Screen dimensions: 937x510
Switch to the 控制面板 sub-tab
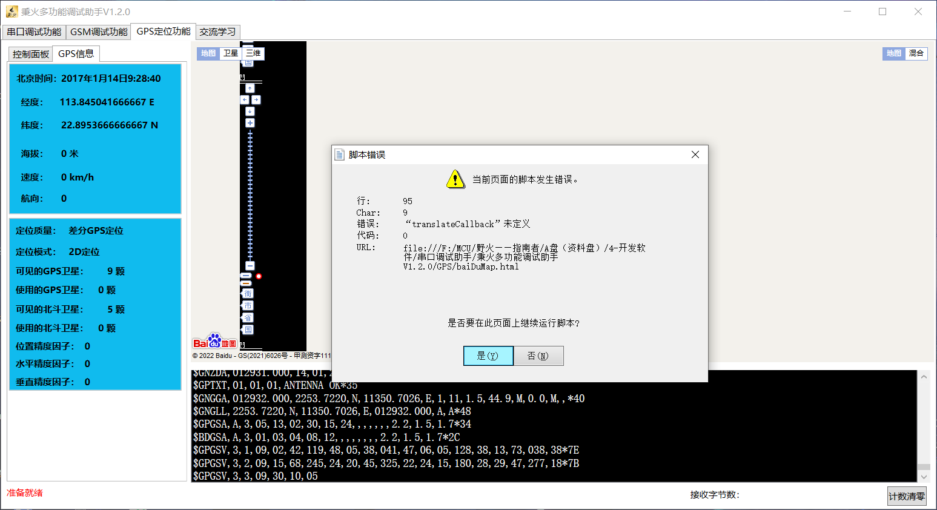pyautogui.click(x=31, y=54)
